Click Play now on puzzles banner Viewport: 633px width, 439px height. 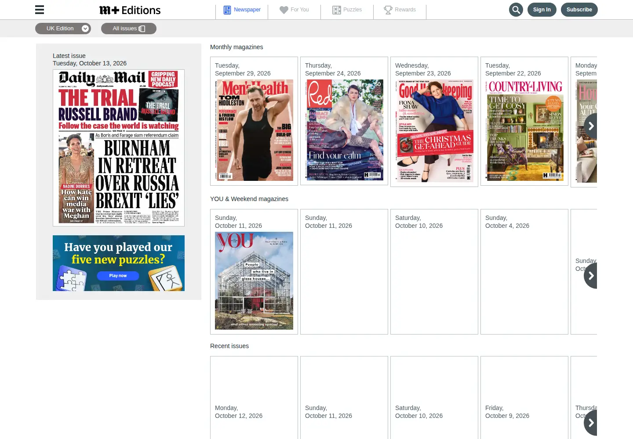click(118, 276)
